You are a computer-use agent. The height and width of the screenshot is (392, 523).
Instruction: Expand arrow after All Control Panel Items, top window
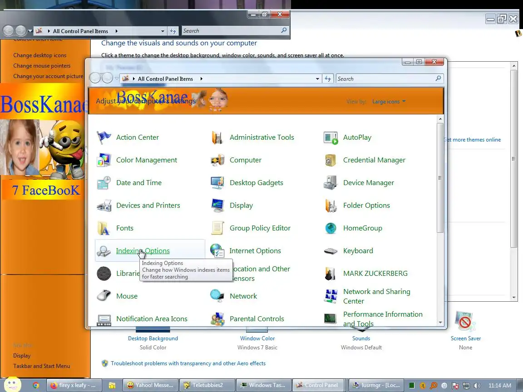point(116,31)
